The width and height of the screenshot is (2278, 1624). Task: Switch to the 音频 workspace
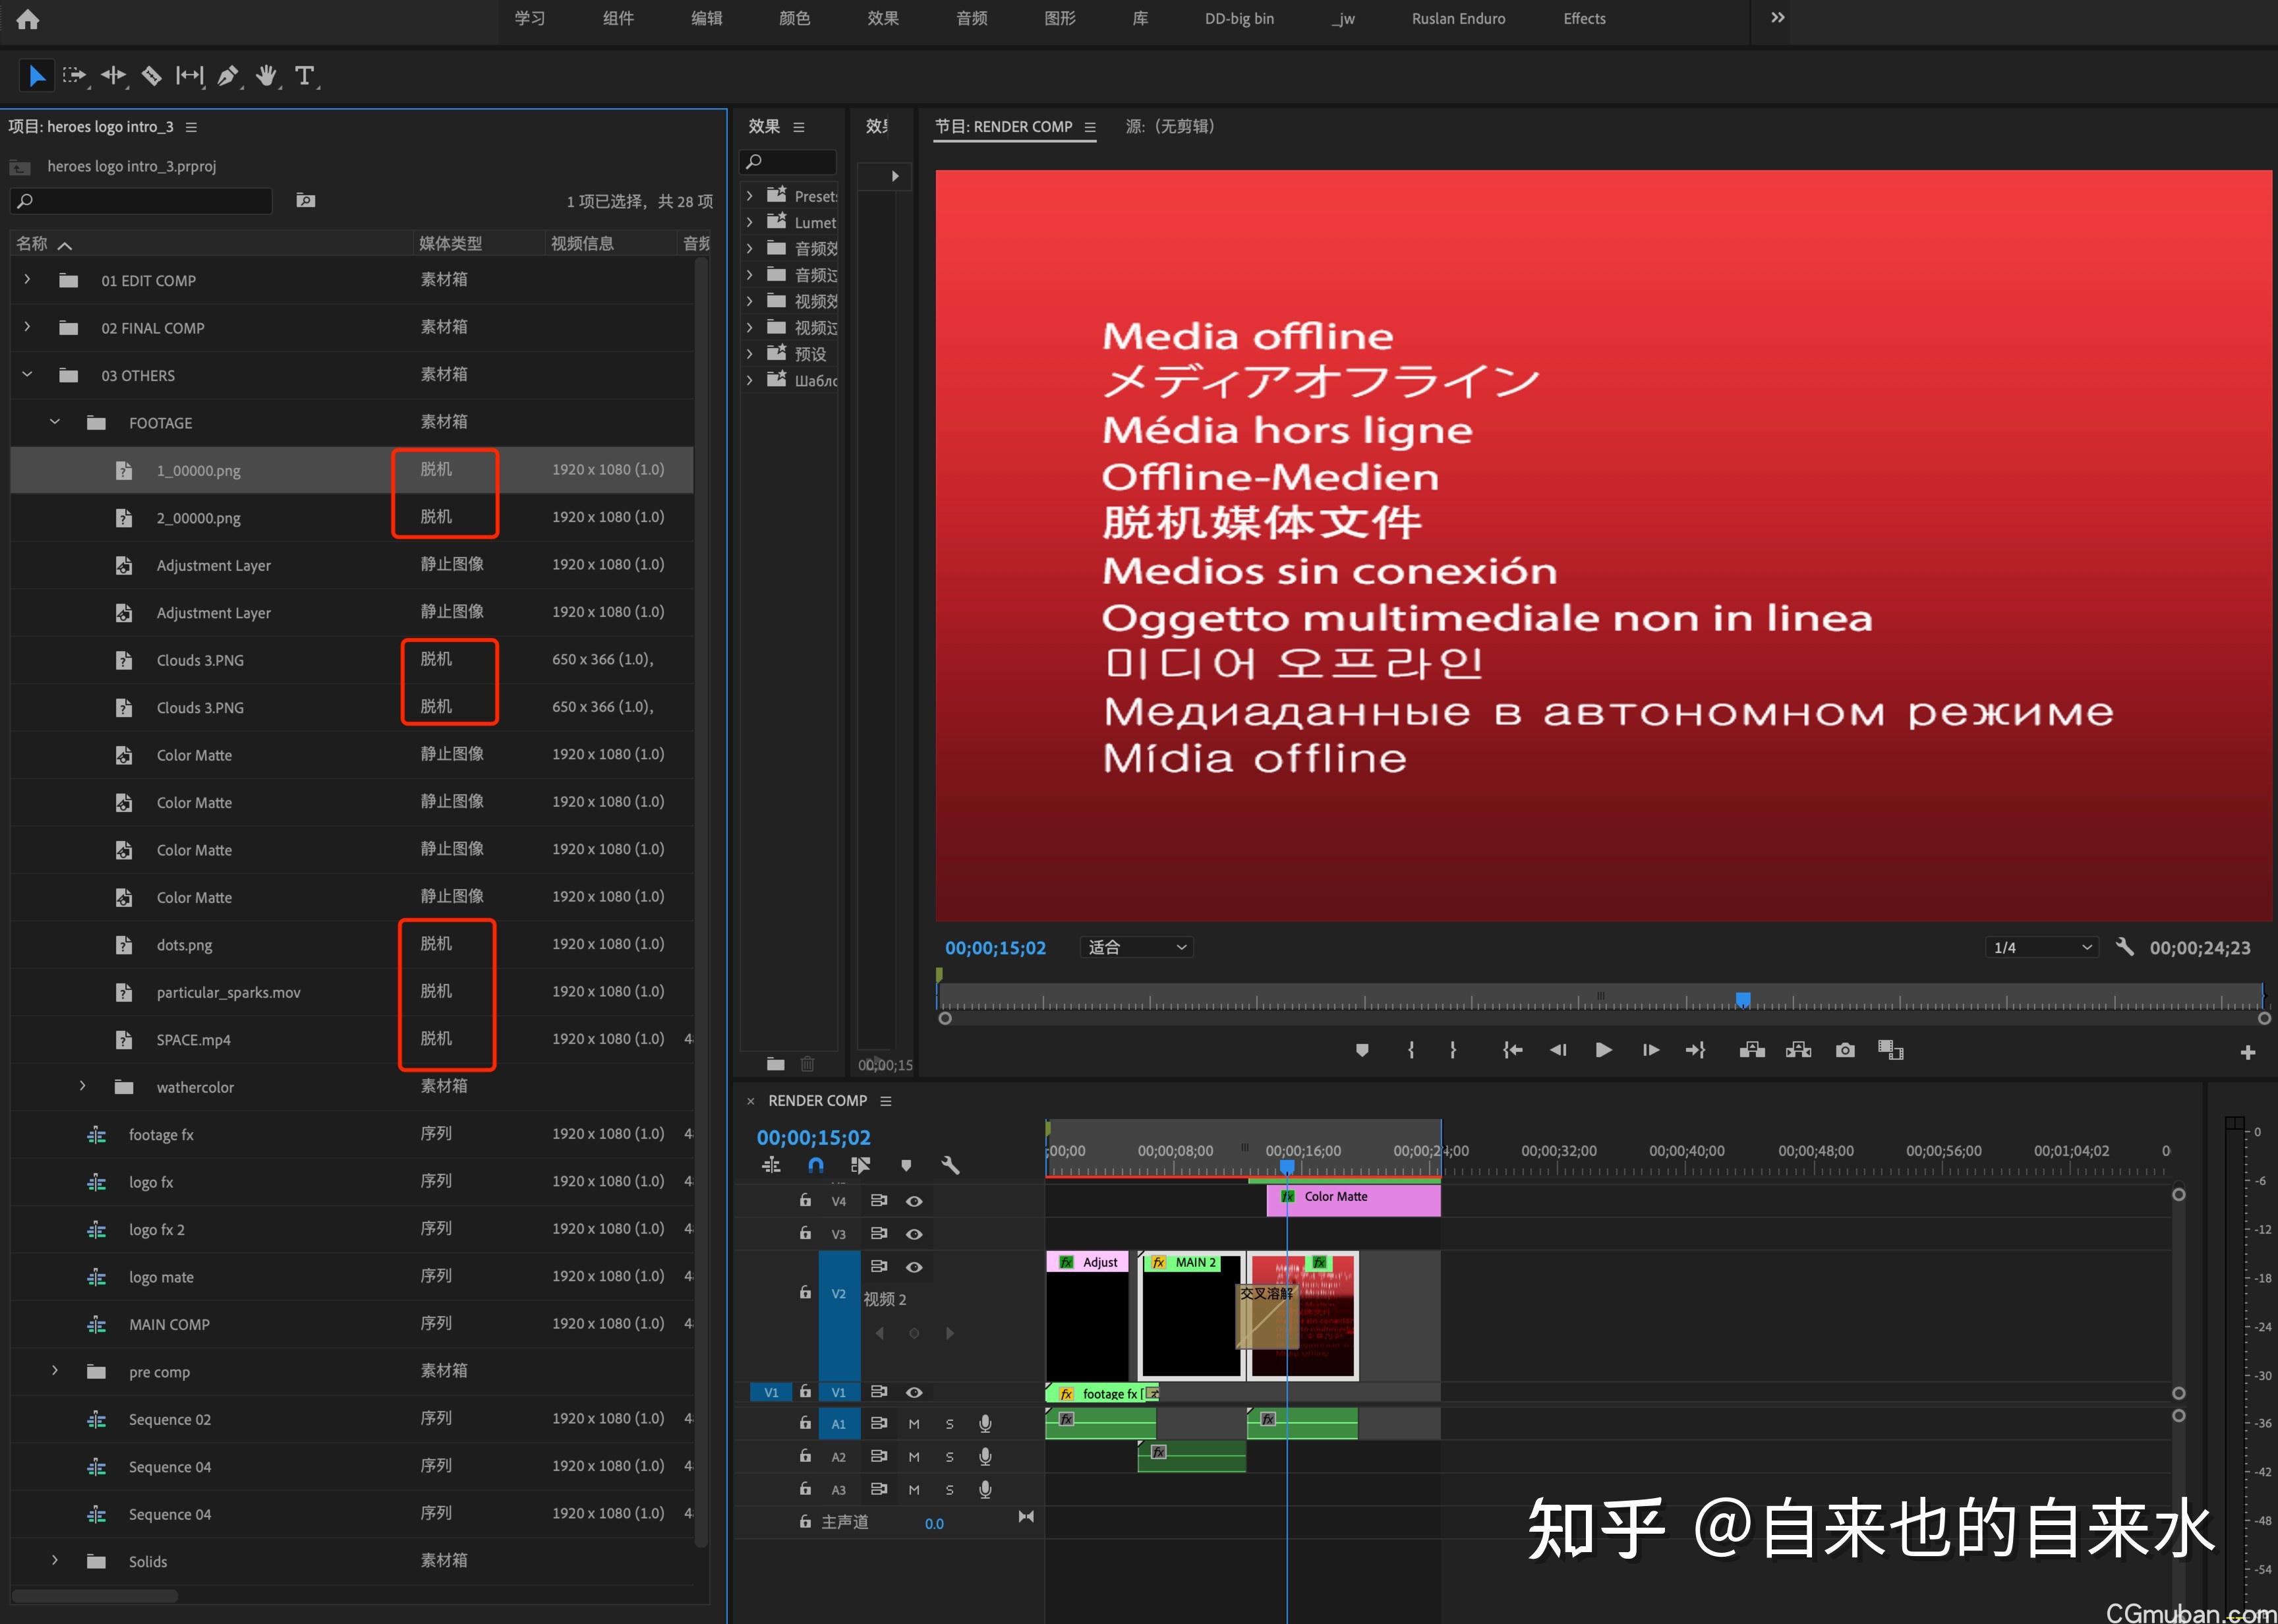(972, 19)
